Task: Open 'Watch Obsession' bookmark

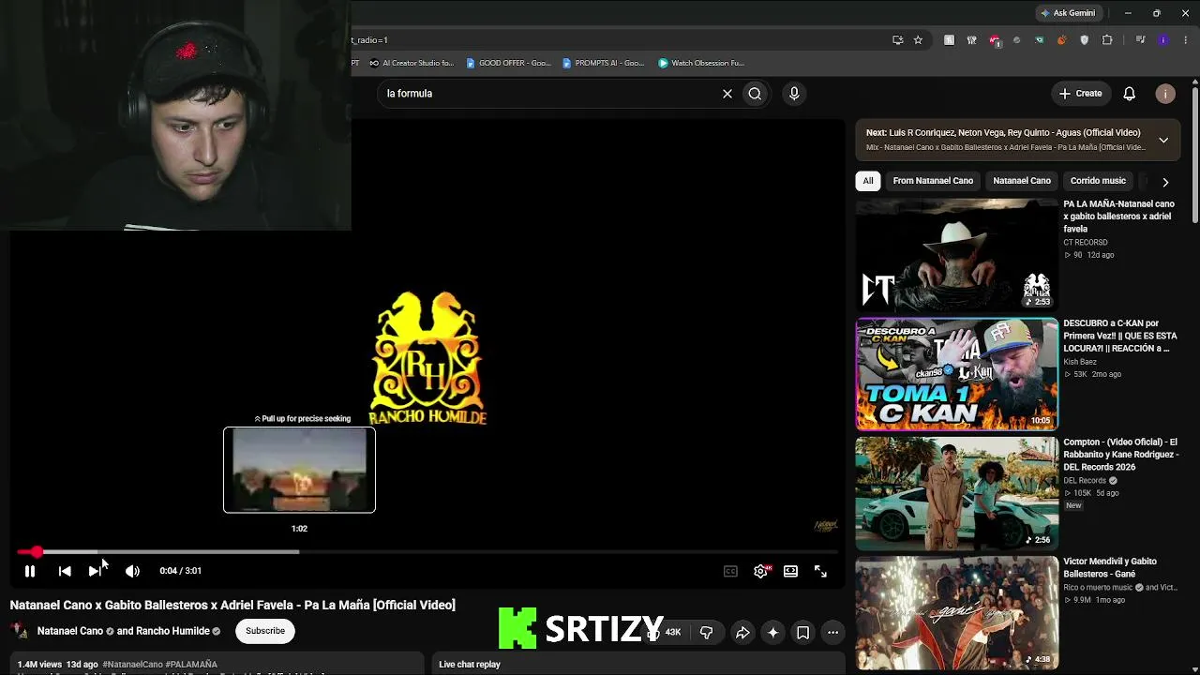Action: click(701, 64)
